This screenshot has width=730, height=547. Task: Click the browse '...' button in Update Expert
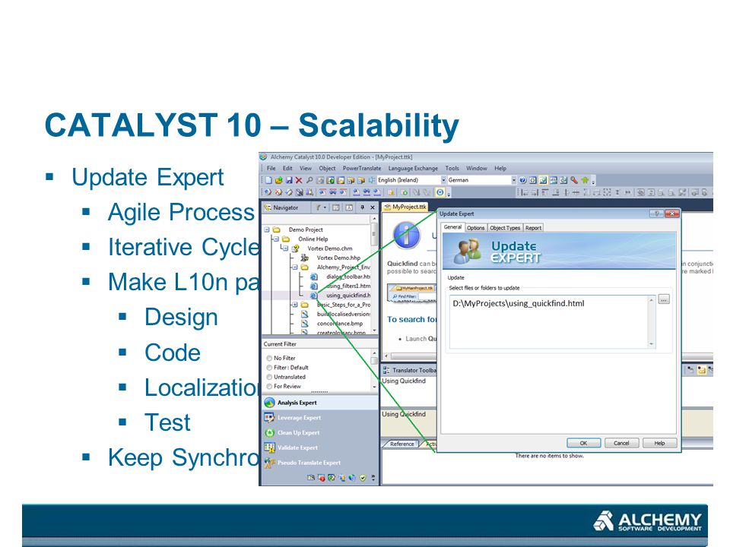tap(664, 299)
